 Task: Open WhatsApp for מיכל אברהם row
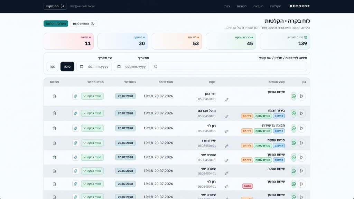294,113
